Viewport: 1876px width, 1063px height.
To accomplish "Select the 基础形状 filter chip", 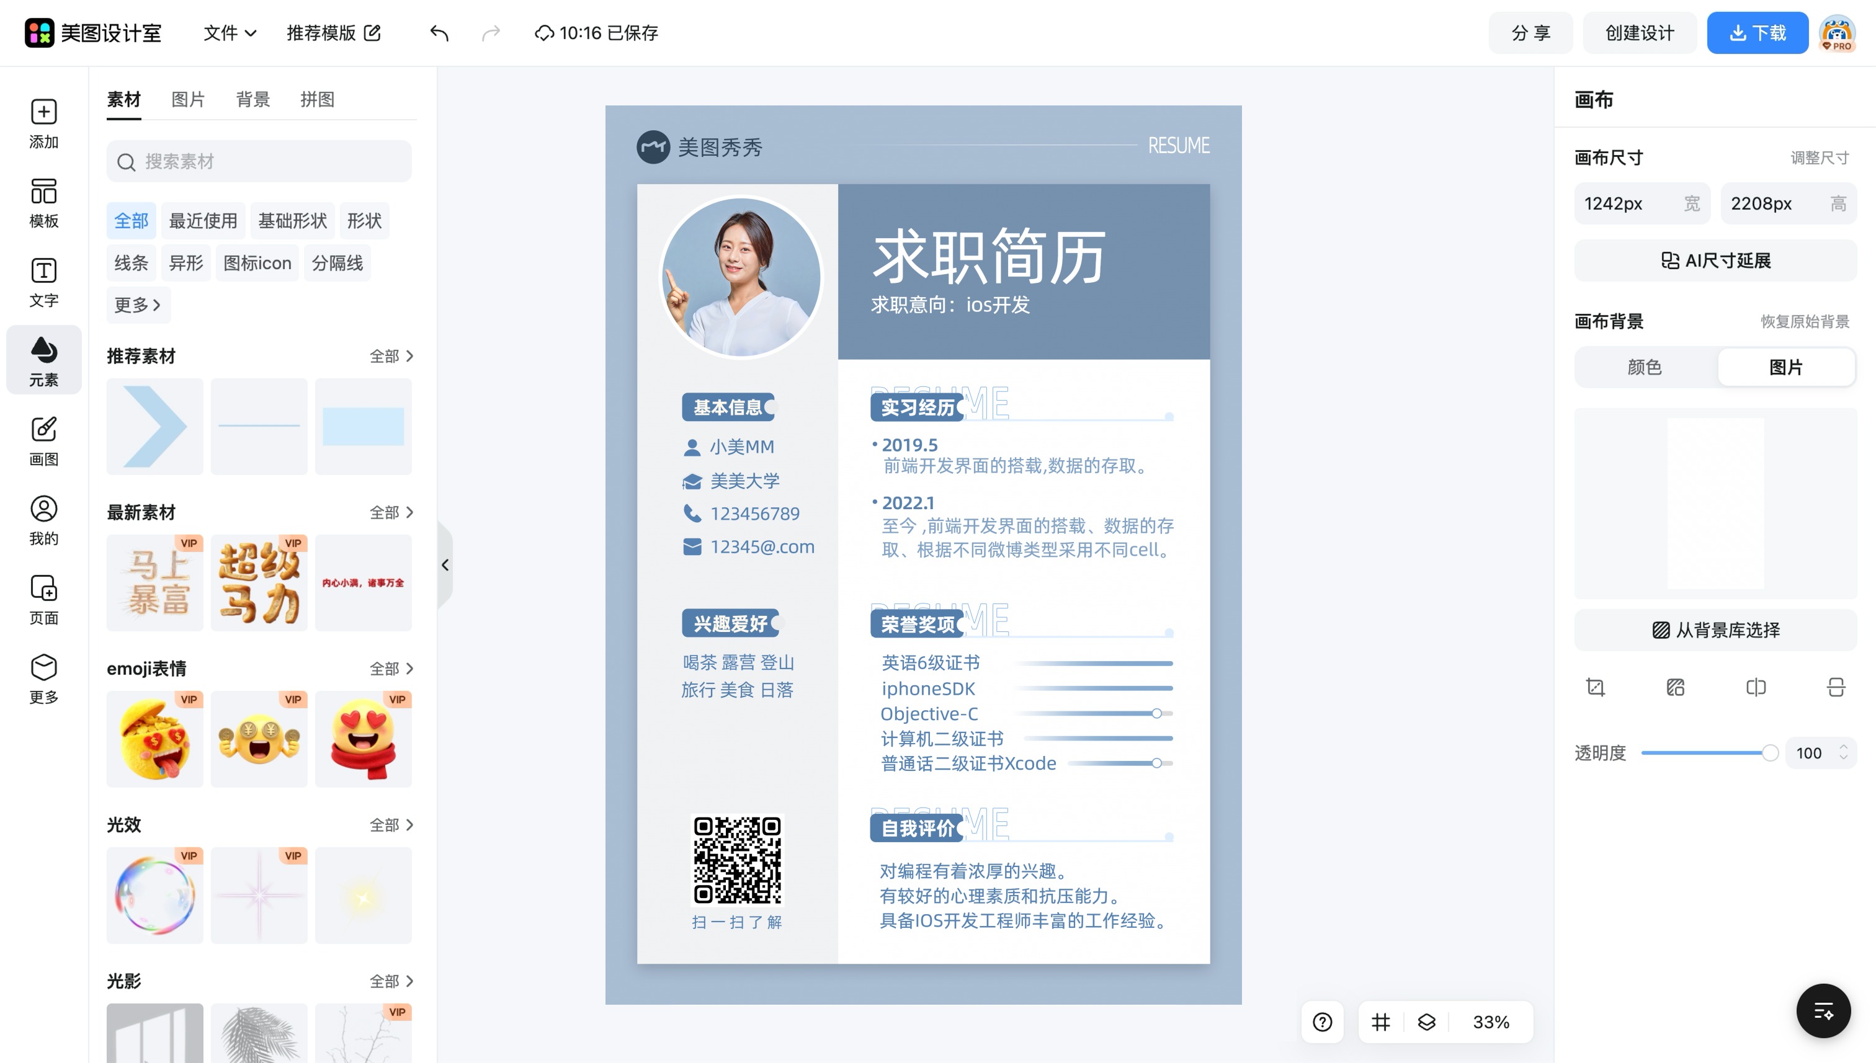I will pos(292,221).
